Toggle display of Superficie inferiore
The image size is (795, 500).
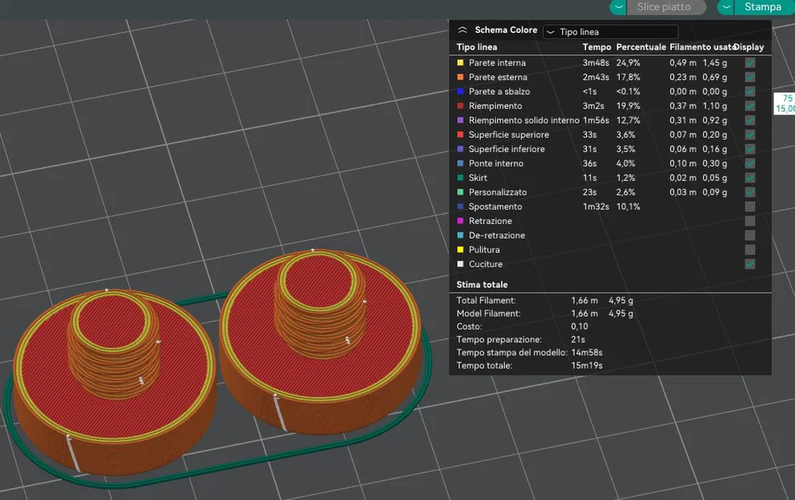point(750,149)
